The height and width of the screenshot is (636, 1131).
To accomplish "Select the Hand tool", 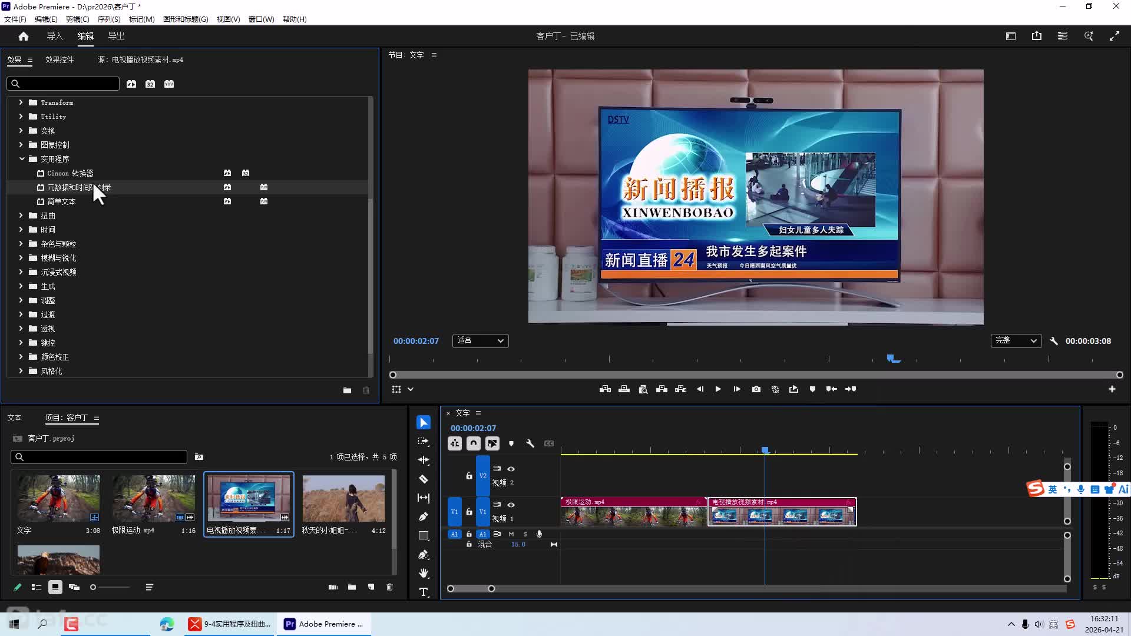I will pos(423,573).
